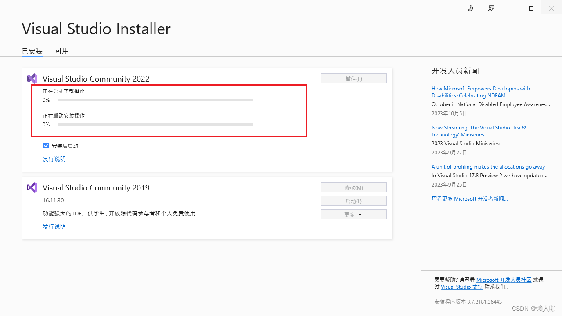562x316 pixels.
Task: Switch to the 已安装 tab
Action: point(32,51)
